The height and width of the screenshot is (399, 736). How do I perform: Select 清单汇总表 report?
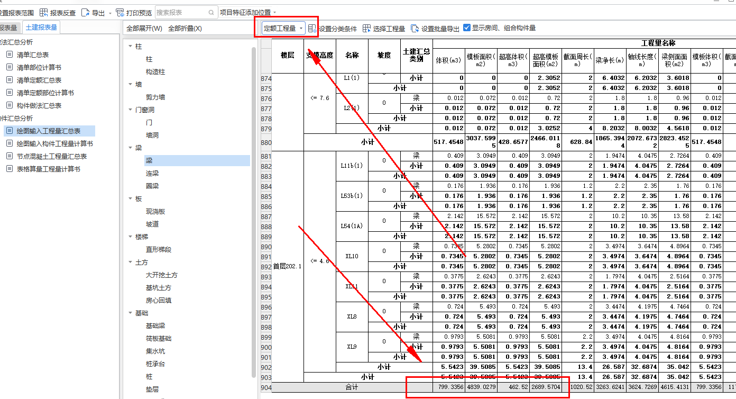(x=33, y=55)
